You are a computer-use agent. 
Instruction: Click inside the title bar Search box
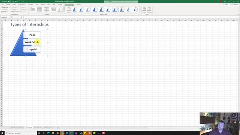click(x=121, y=1)
